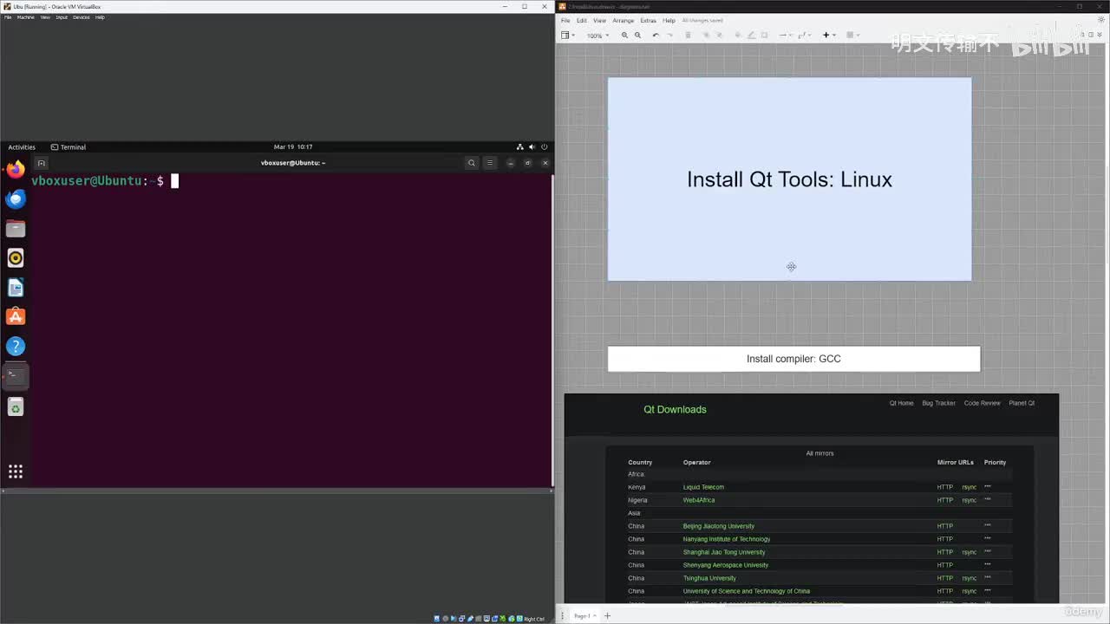Launch LibreOffice Writer from the dock

[16, 288]
